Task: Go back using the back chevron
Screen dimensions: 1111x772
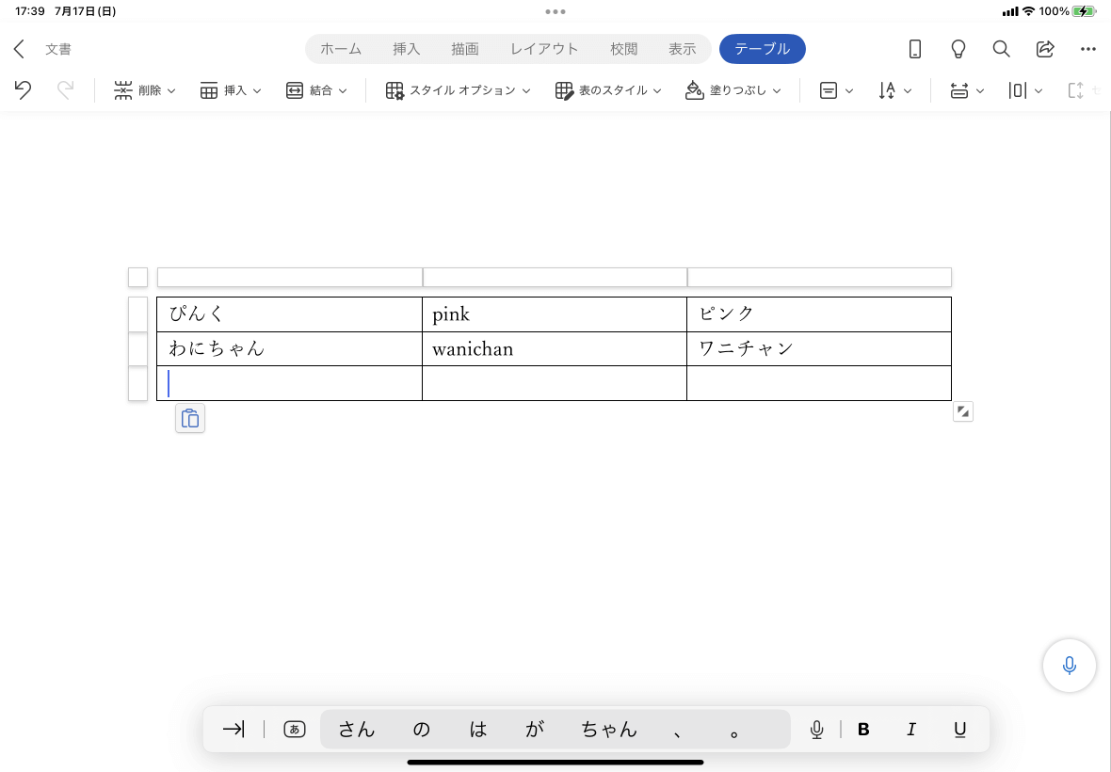Action: [x=19, y=49]
